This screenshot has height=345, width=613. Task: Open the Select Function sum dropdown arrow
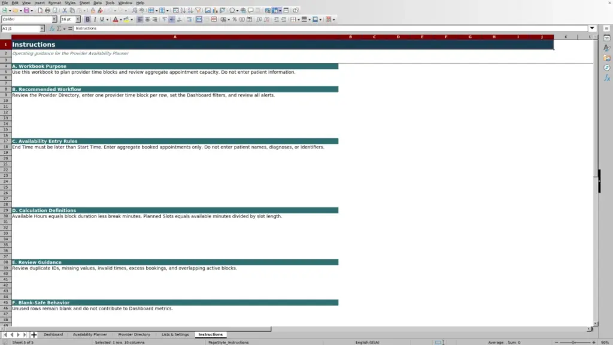coord(65,29)
